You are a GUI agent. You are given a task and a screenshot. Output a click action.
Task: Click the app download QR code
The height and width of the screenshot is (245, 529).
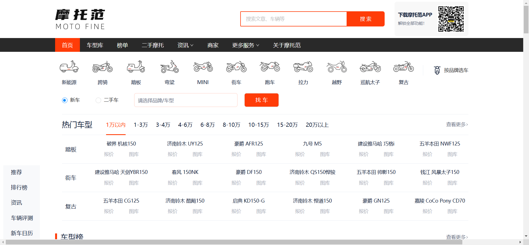(451, 19)
